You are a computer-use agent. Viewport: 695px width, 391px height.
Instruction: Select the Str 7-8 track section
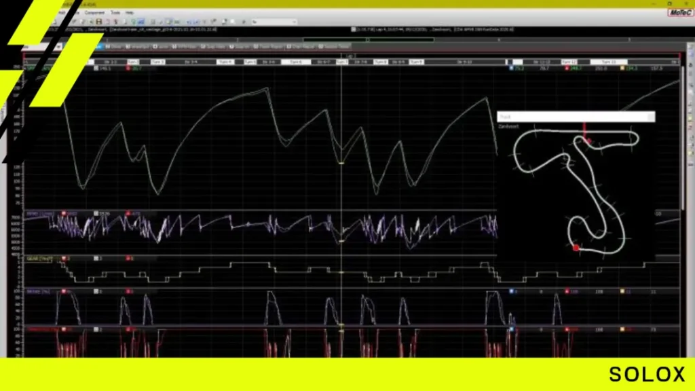point(361,62)
